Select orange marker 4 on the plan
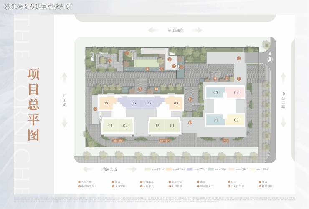309x209 pixels. tap(147, 69)
